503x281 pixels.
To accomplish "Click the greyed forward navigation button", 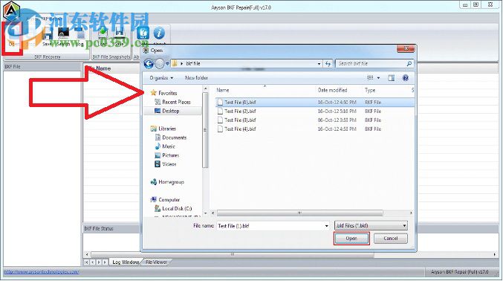I will click(x=160, y=64).
